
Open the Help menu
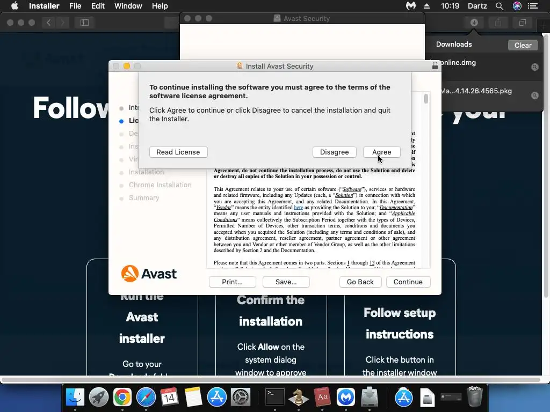(x=160, y=6)
